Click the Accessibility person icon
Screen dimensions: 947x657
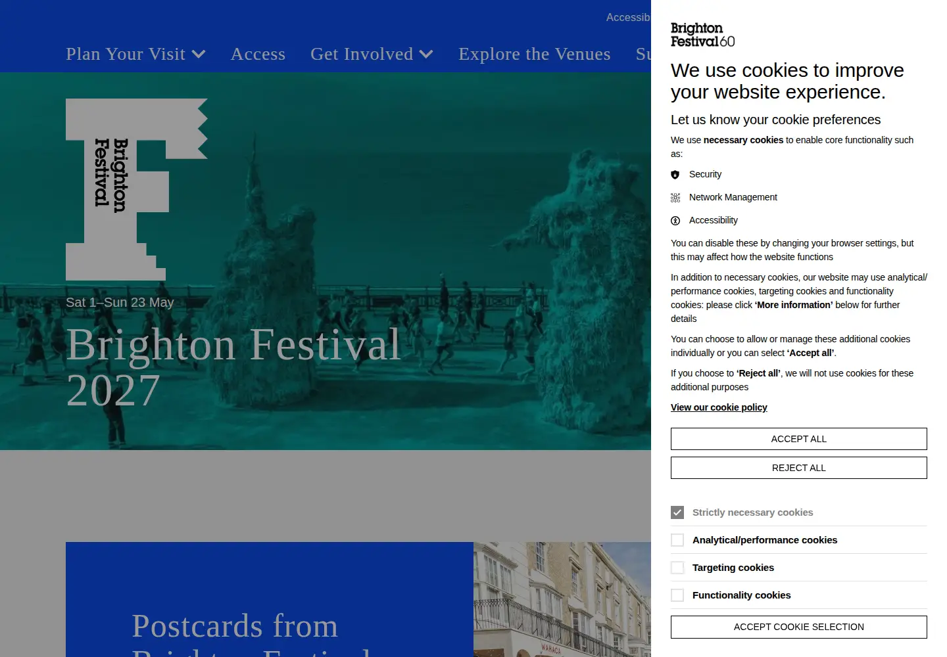(675, 221)
